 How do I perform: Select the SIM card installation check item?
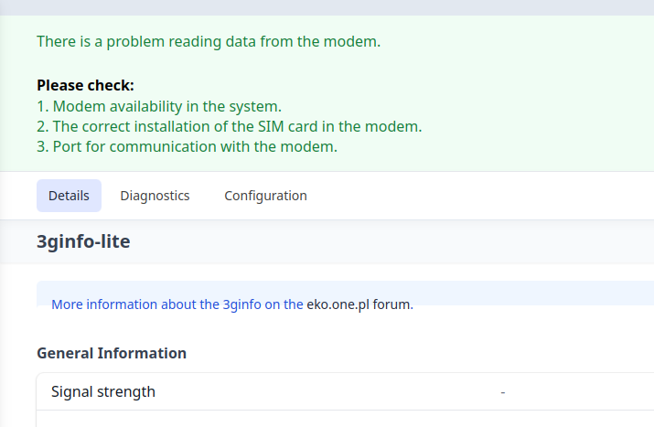pos(230,126)
